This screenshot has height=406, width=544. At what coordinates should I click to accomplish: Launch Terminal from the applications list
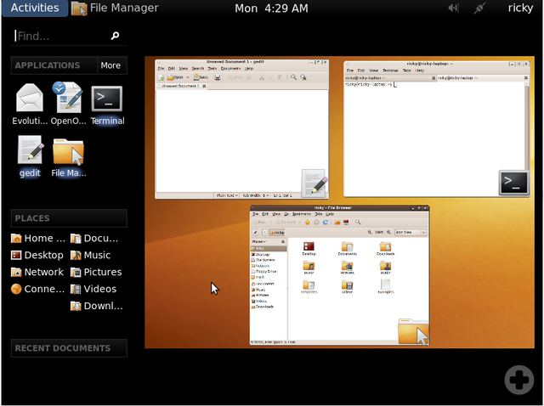point(107,105)
